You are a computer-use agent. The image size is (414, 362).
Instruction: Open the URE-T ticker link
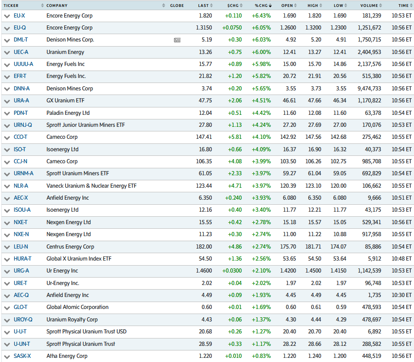20,283
